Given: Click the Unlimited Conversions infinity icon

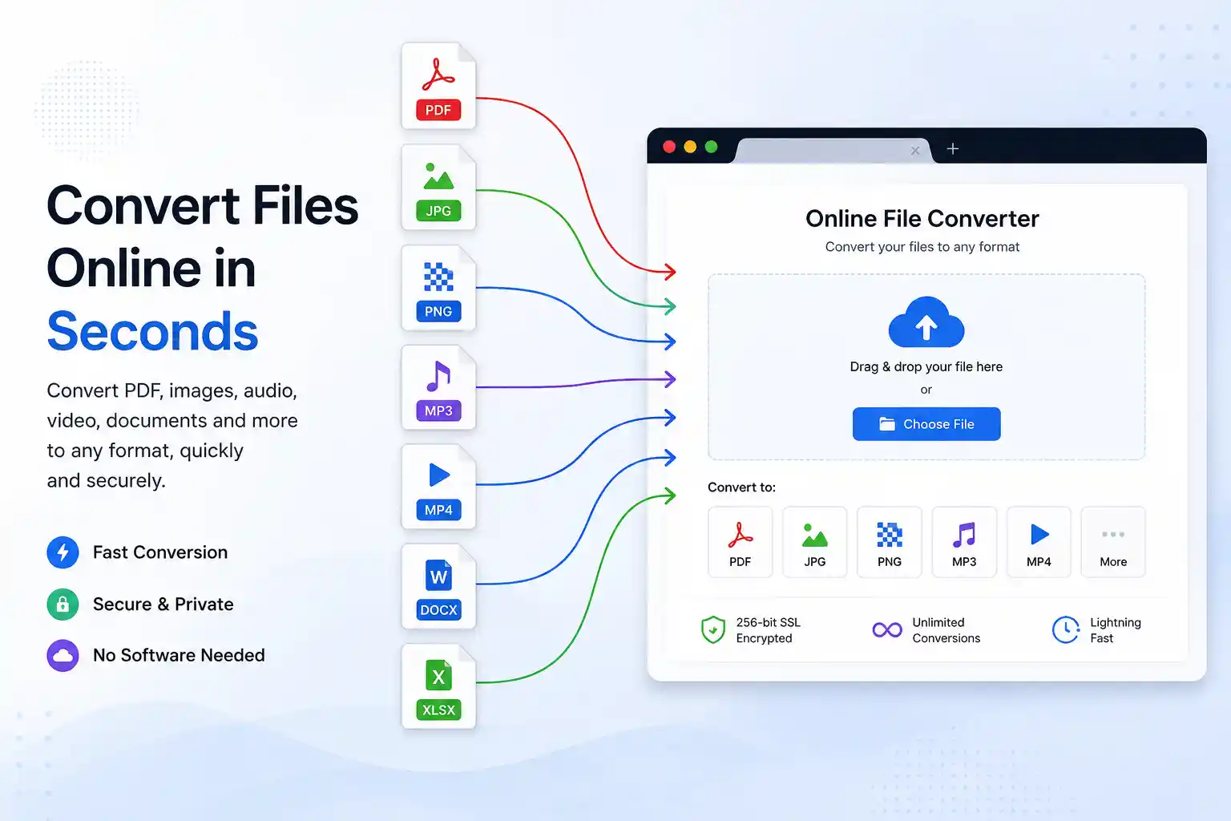Looking at the screenshot, I should tap(887, 630).
